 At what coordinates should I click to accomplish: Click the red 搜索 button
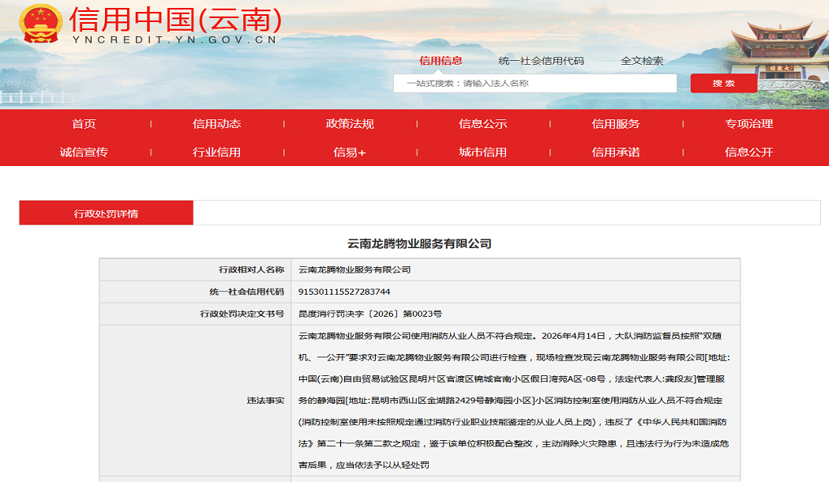(x=723, y=83)
